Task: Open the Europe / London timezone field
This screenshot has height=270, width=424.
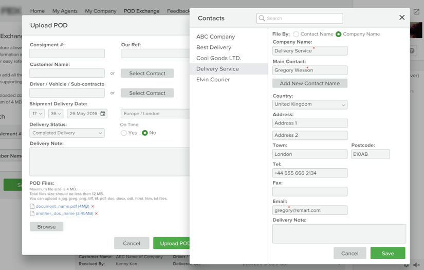Action: 155,114
